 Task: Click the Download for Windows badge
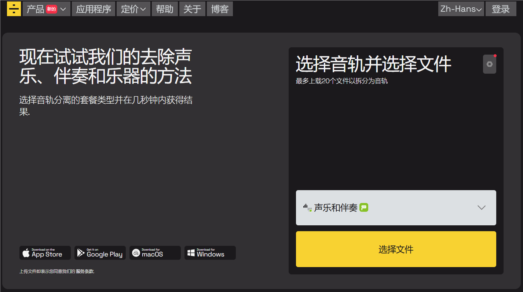tap(210, 253)
